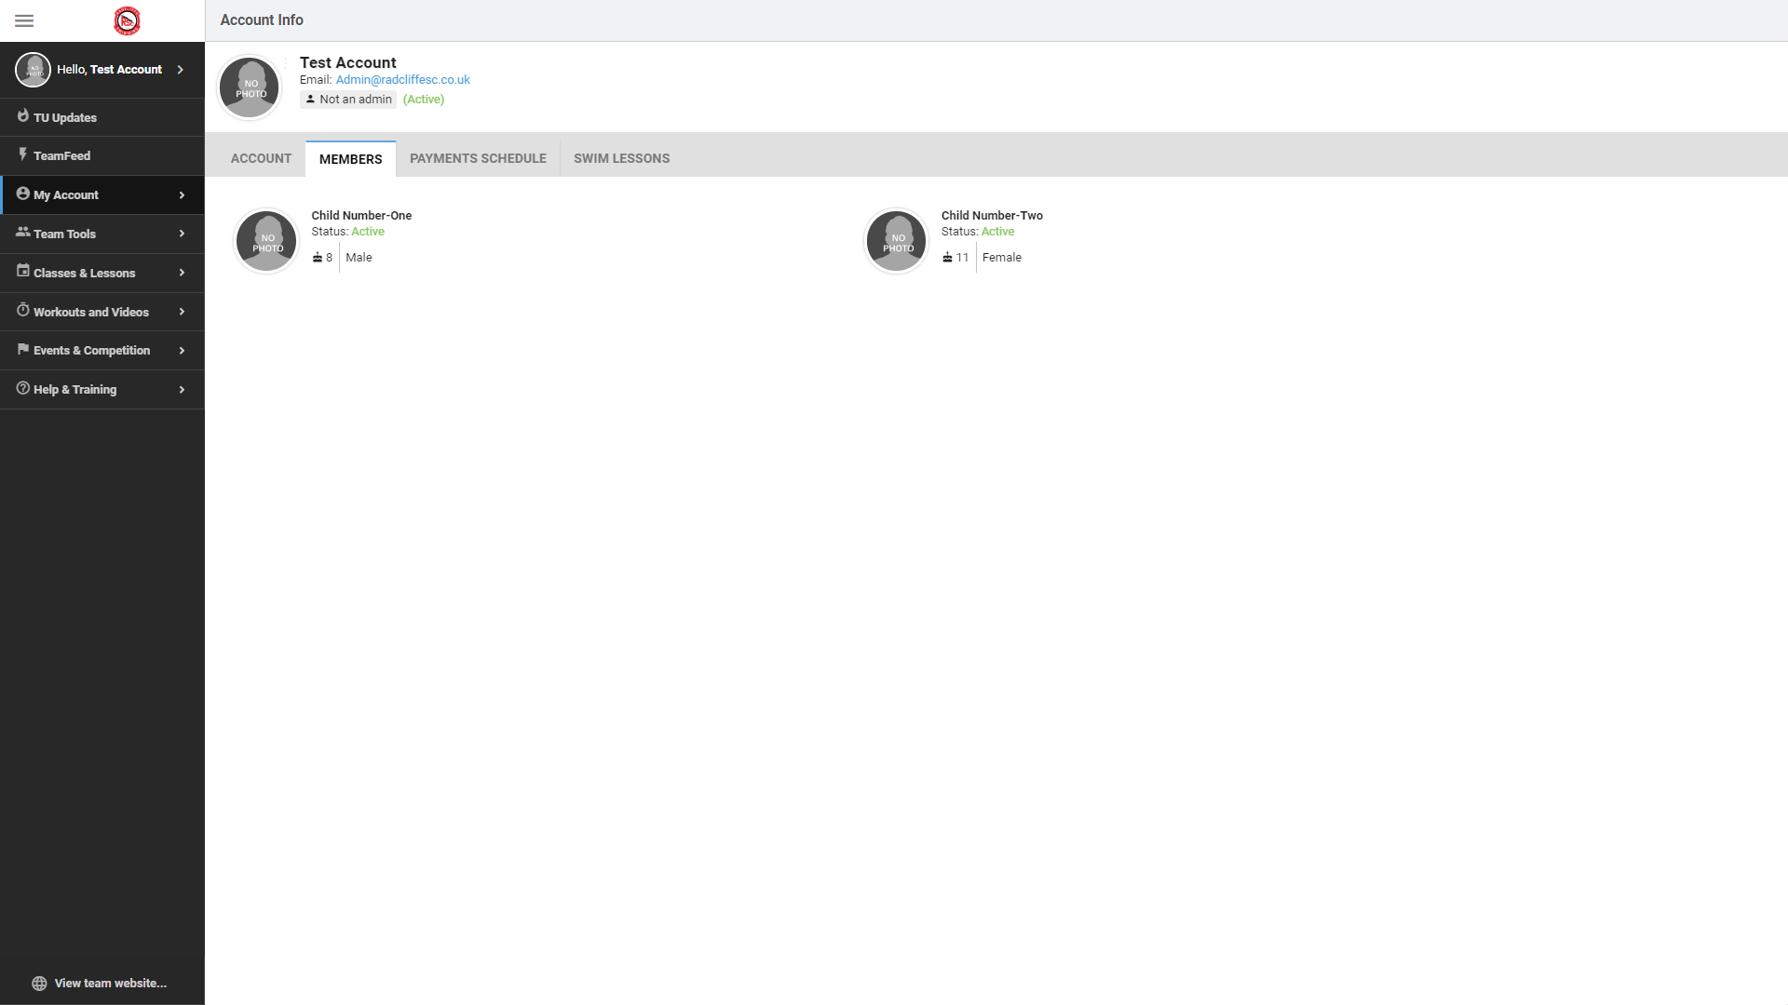Click the Classes & Lessons calendar icon
This screenshot has width=1788, height=1005.
coord(21,272)
